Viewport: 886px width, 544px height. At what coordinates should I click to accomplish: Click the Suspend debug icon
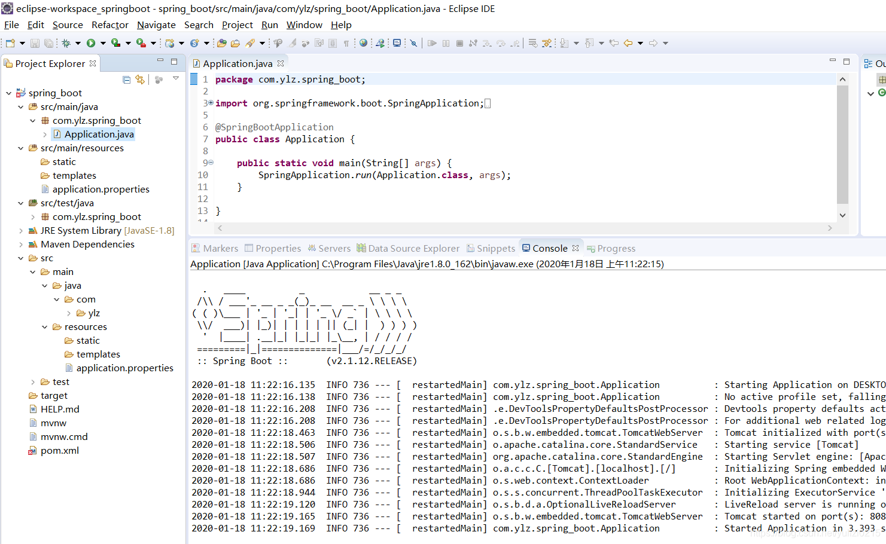pos(446,43)
